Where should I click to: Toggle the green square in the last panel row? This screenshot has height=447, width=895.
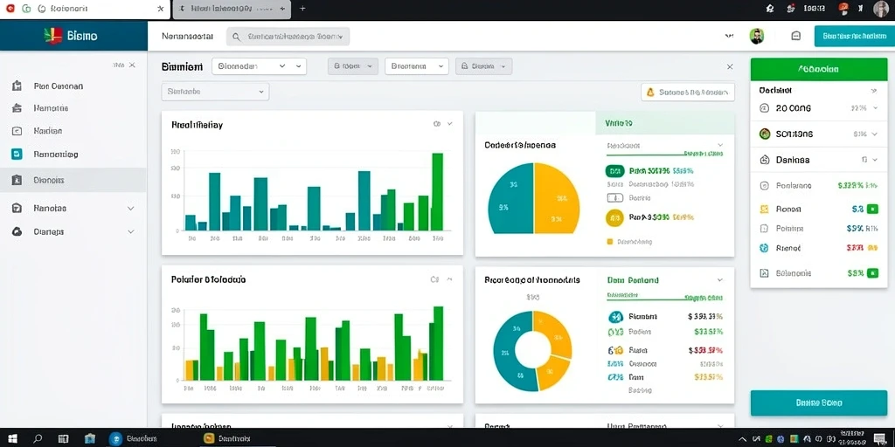coord(872,273)
